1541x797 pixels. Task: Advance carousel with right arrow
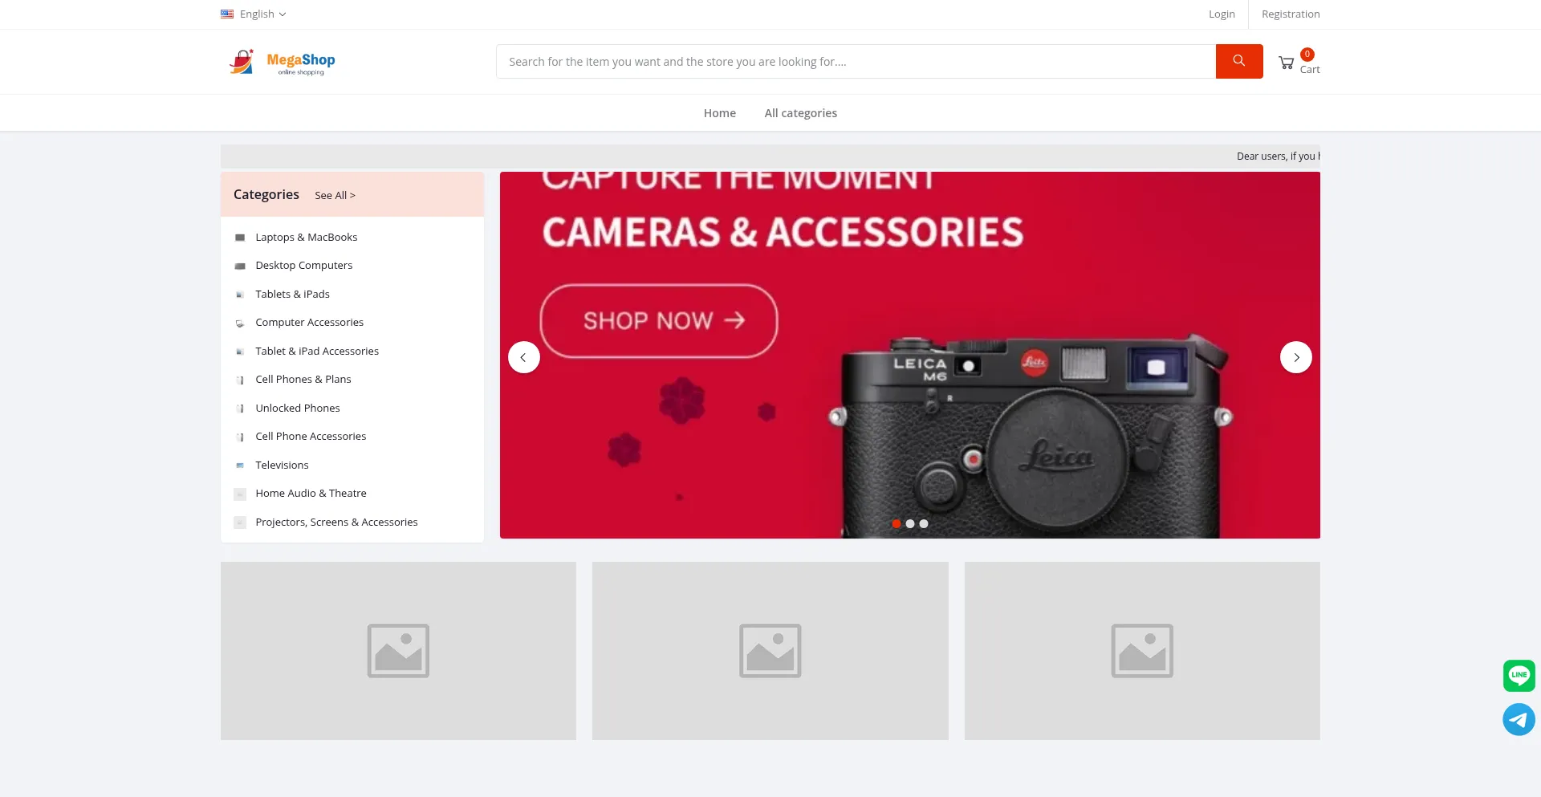pos(1296,357)
